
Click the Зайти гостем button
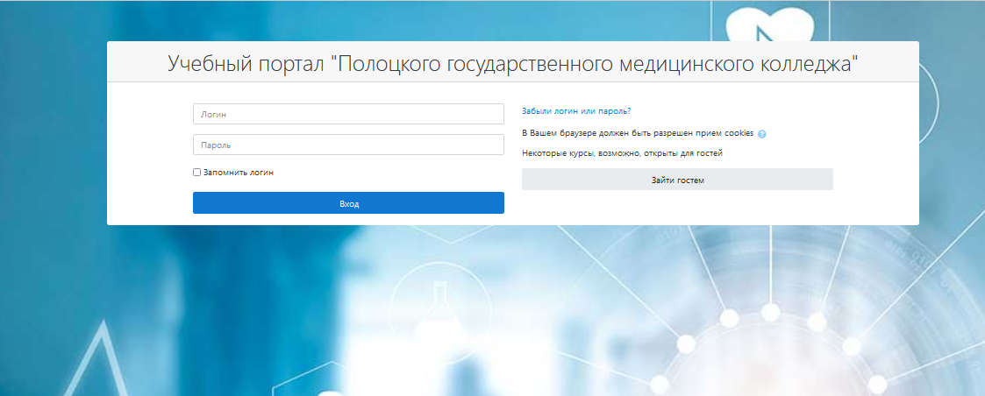click(x=677, y=180)
